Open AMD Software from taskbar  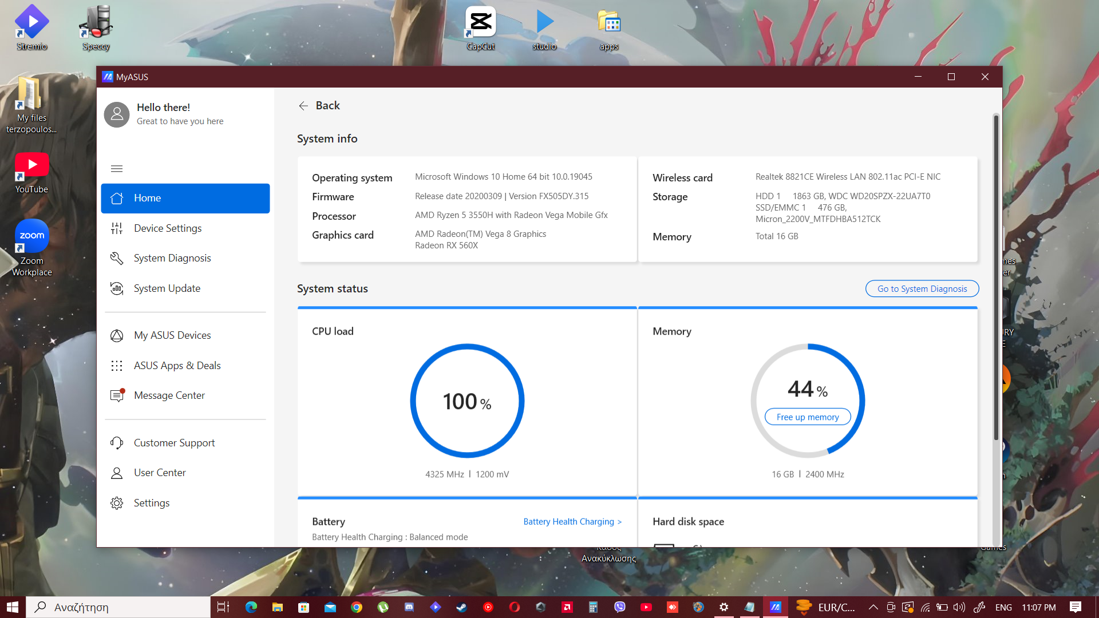[x=567, y=607]
